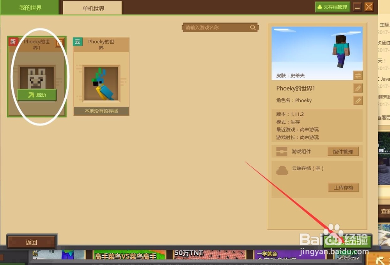Click 最近游戏：尚未游玩 text

(x=298, y=129)
